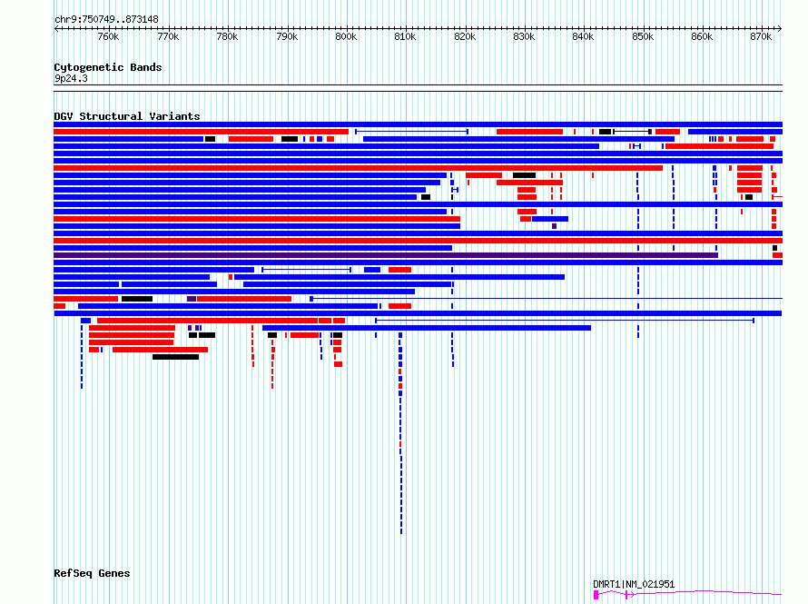Click the 840k ruler label

tap(584, 37)
